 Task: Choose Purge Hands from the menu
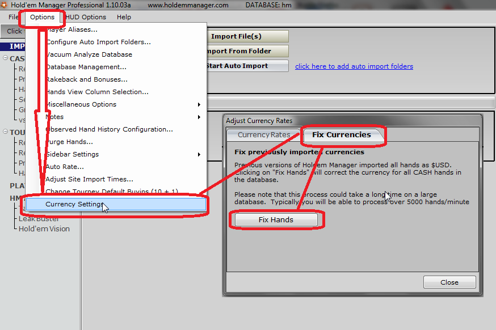click(x=116, y=142)
